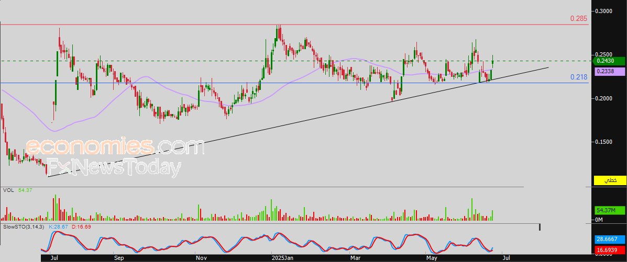Select the green 54.37M volume tag
627x262 pixels.
pyautogui.click(x=609, y=210)
